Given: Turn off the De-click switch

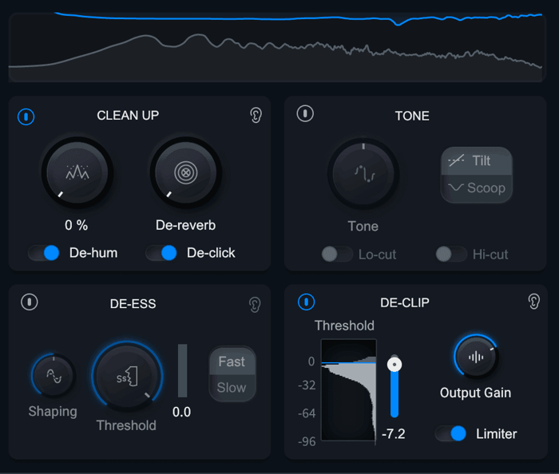Looking at the screenshot, I should click(x=161, y=253).
